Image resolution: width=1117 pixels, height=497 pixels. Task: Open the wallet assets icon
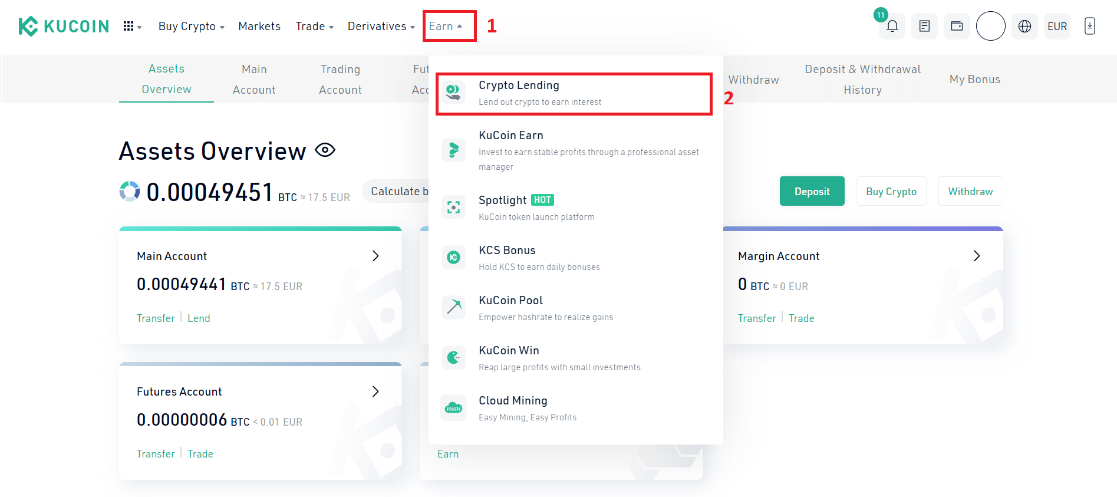pyautogui.click(x=957, y=26)
